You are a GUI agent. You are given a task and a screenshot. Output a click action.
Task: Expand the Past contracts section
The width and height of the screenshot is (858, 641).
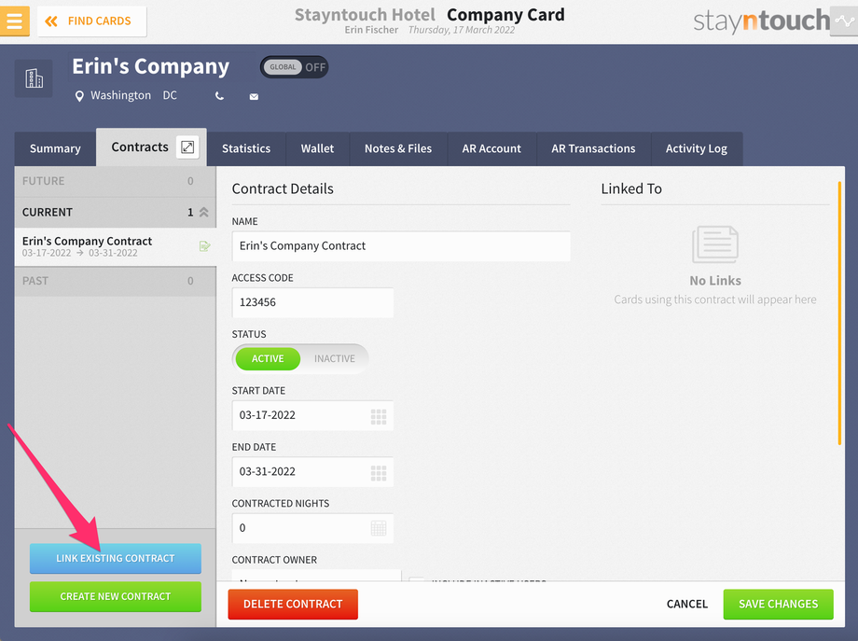click(116, 282)
